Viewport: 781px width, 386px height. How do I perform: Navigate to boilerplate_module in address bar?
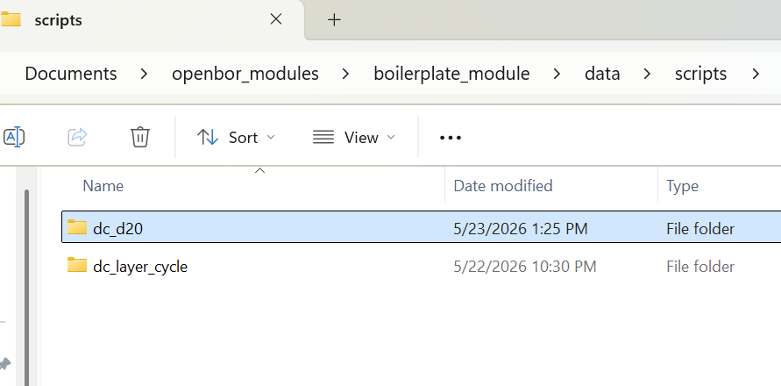[x=451, y=74]
